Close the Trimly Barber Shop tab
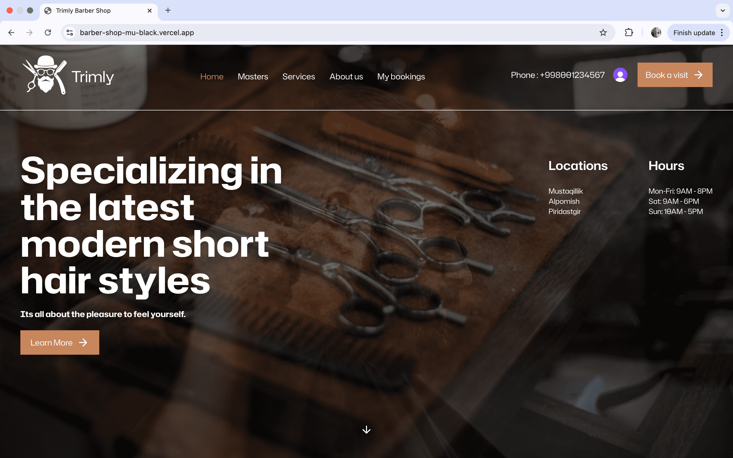Viewport: 733px width, 458px height. (150, 11)
